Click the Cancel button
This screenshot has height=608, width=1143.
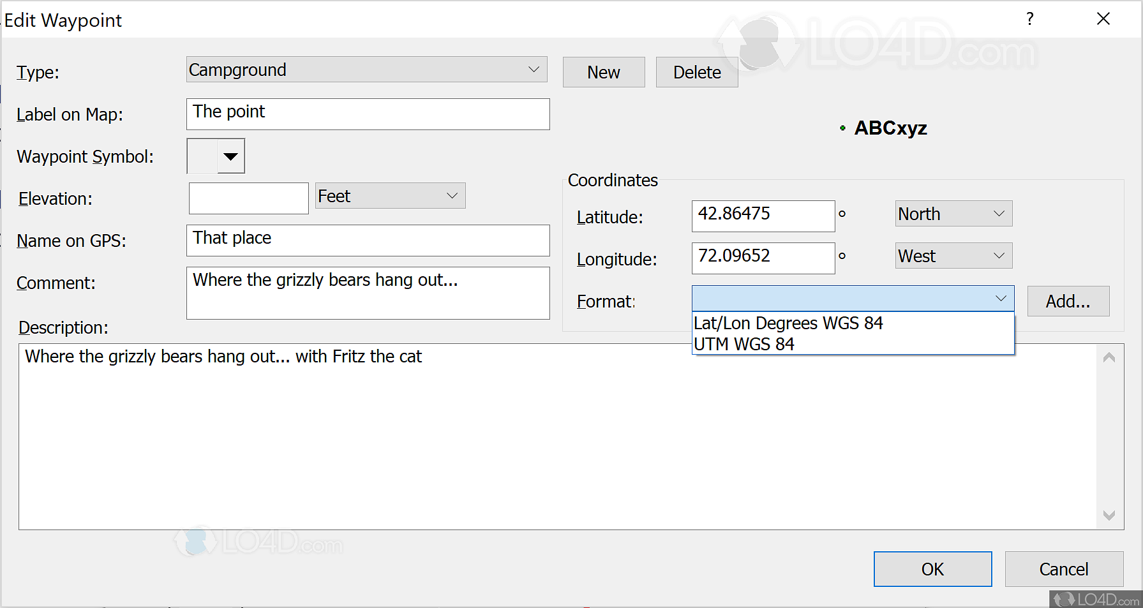(x=1063, y=569)
